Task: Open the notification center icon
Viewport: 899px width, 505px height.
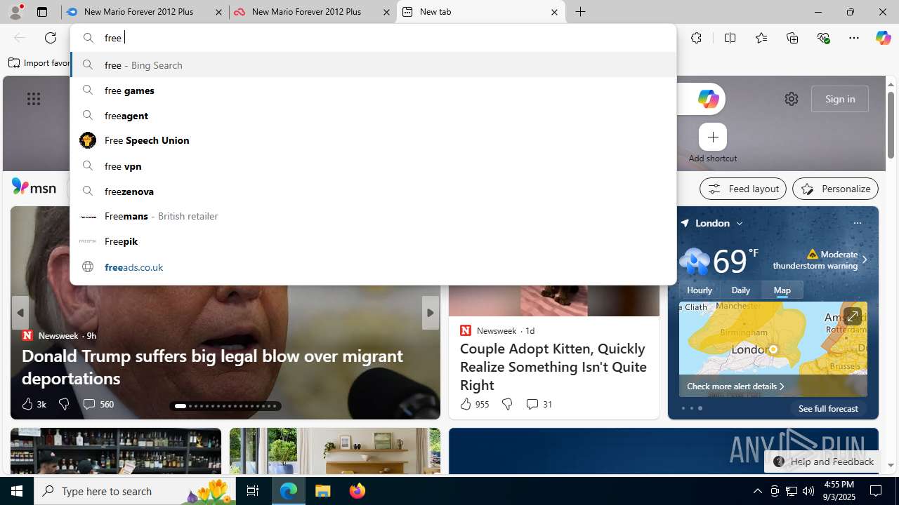Action: pos(876,491)
